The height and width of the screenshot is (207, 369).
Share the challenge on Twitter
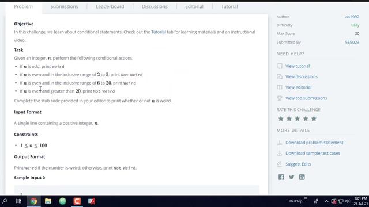[292, 177]
